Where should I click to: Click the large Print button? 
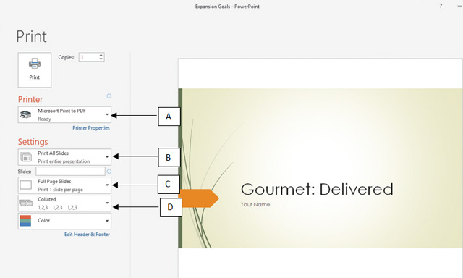35,70
